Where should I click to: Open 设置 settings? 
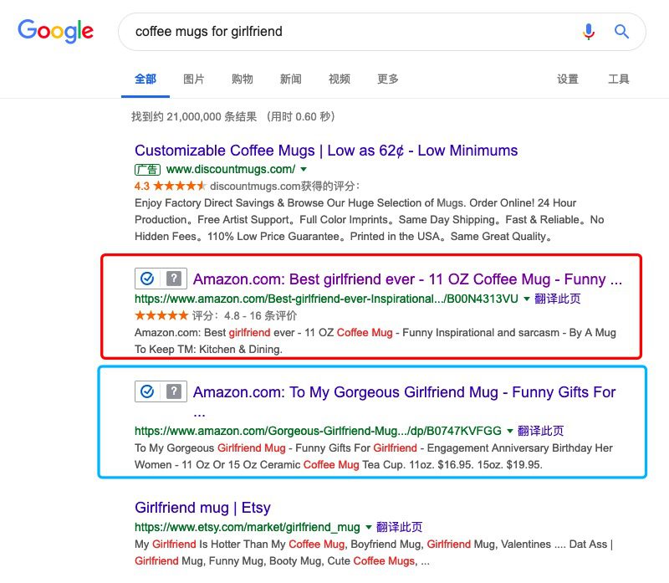(568, 79)
